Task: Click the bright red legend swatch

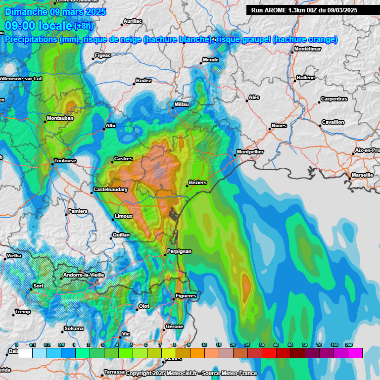Action: pos(269,353)
